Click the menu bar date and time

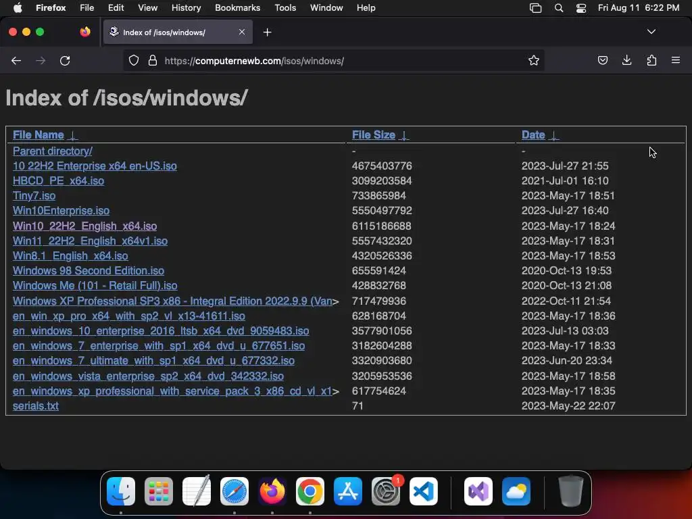click(x=638, y=8)
